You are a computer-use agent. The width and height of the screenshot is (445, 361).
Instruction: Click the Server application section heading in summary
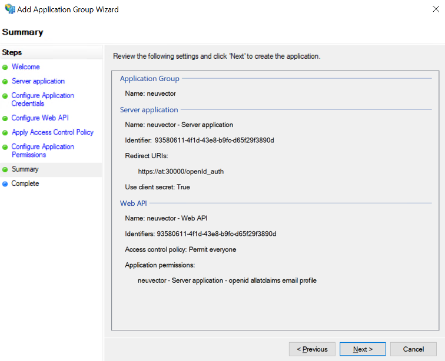pyautogui.click(x=149, y=110)
